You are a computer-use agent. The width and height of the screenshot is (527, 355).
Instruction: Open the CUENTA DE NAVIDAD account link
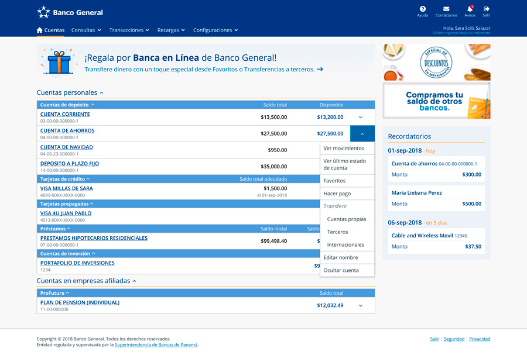coord(67,147)
